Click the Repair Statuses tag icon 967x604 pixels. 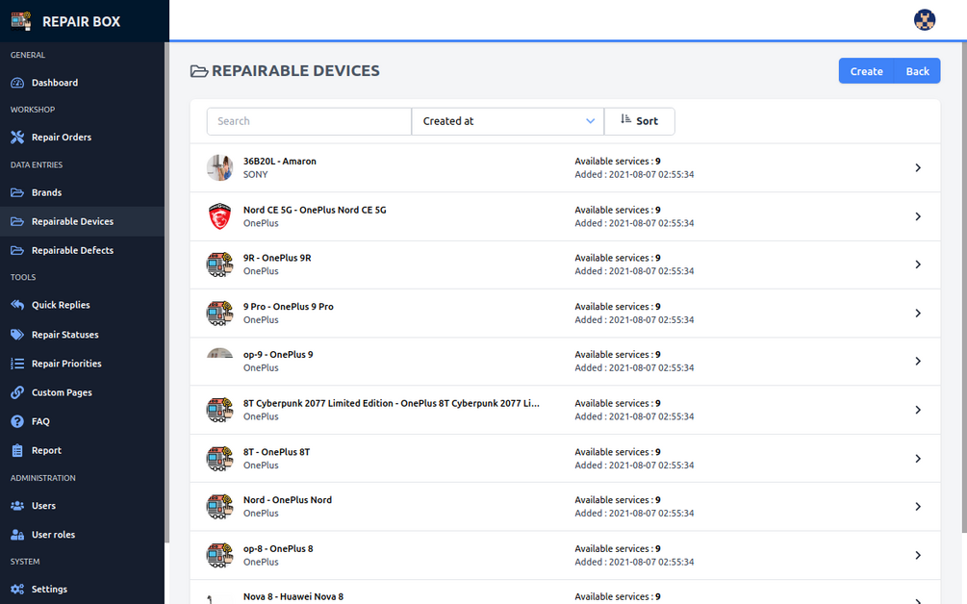[x=17, y=335]
